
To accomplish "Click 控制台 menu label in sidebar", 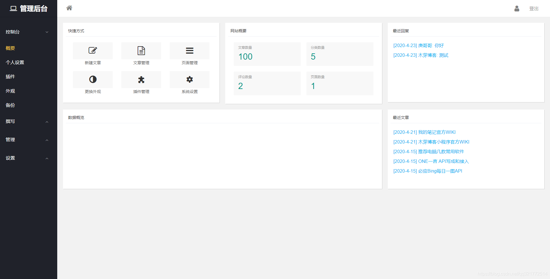I will pyautogui.click(x=13, y=32).
